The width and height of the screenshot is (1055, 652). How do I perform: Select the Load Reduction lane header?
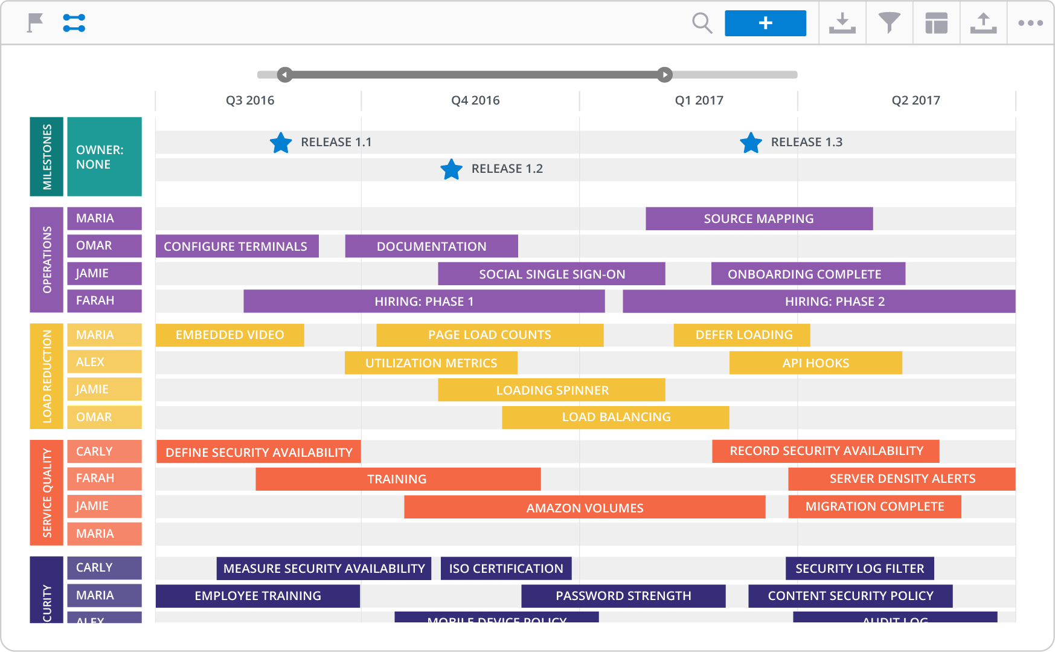pos(46,376)
